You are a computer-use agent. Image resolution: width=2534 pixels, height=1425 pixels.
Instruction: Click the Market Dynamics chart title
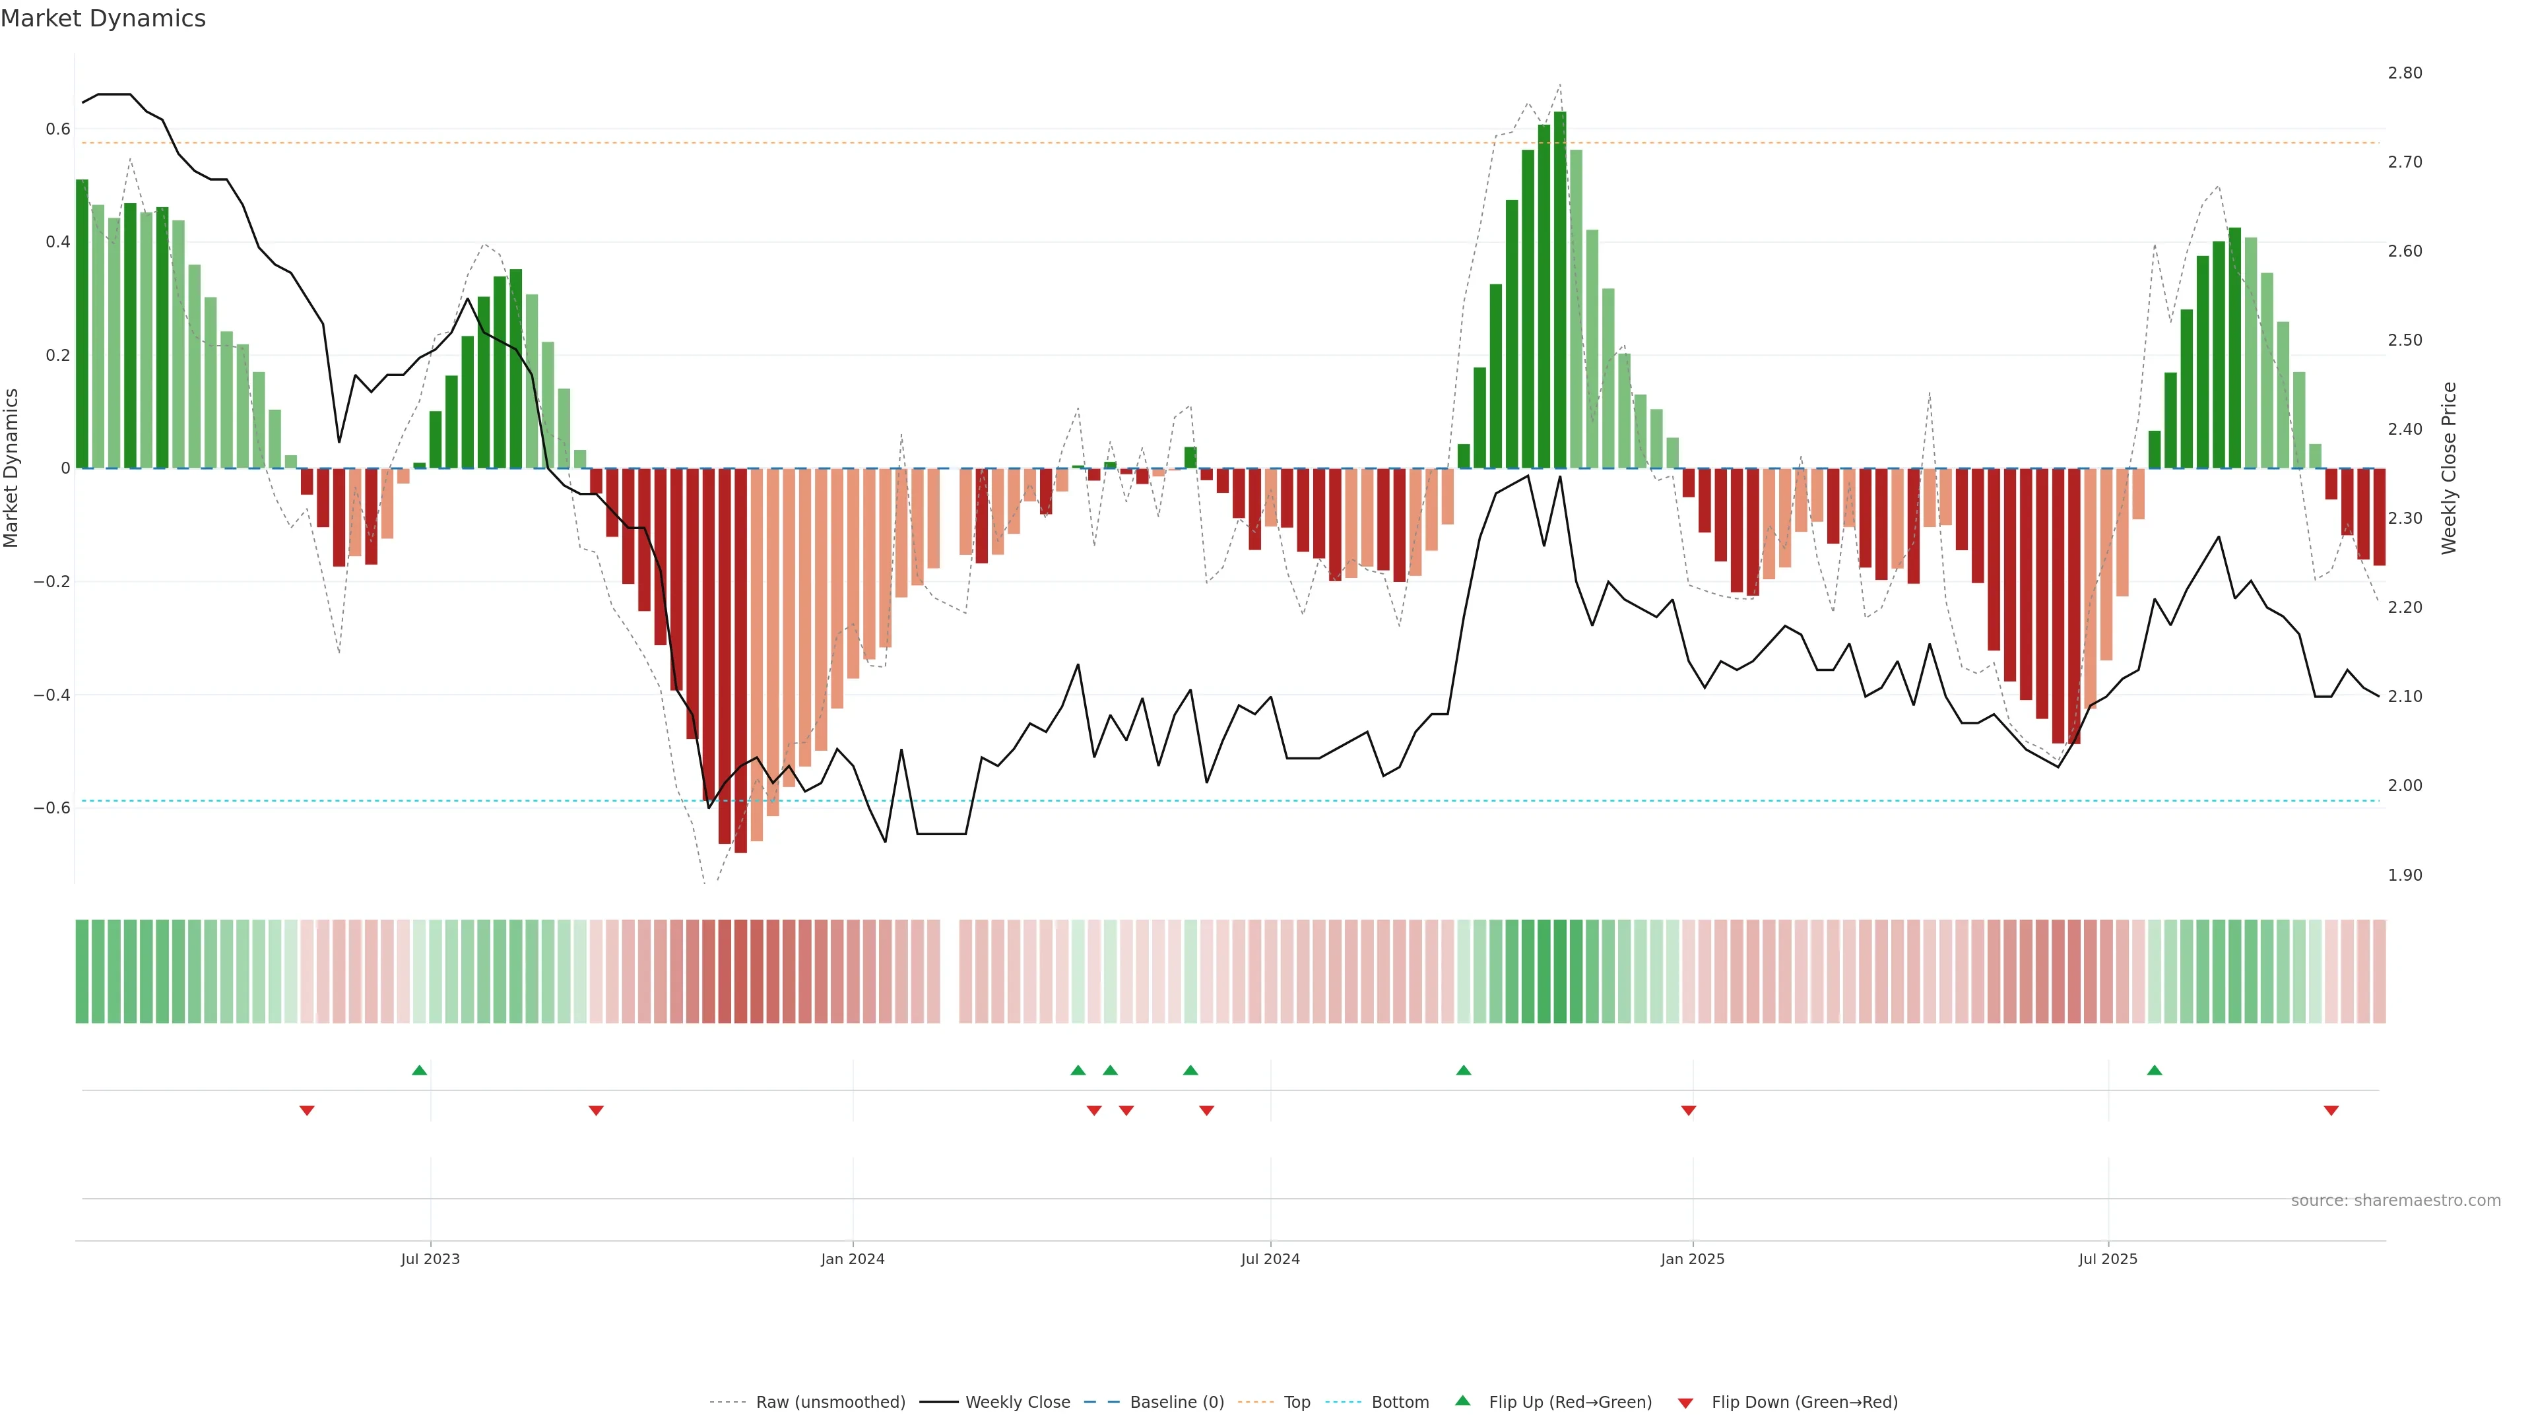click(104, 18)
